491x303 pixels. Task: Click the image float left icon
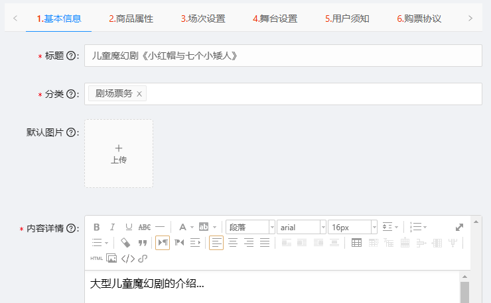[x=302, y=243]
